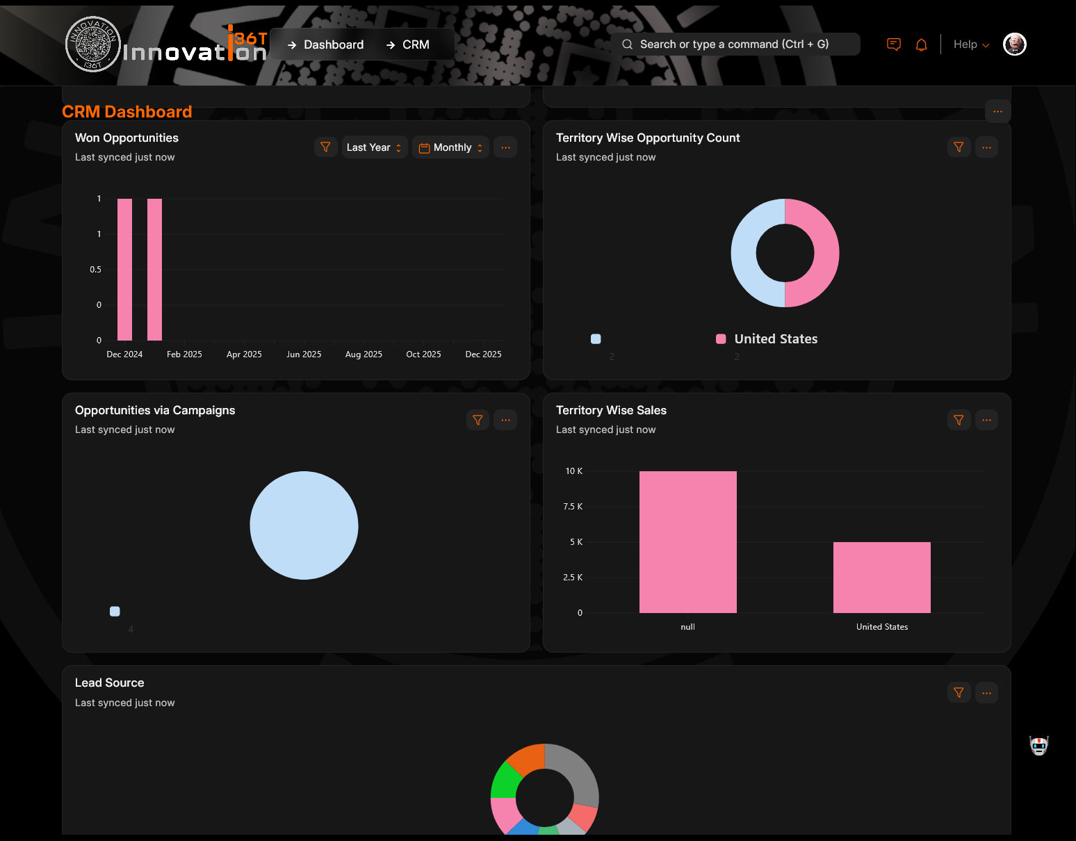The width and height of the screenshot is (1076, 841).
Task: Open the Last Year period dropdown
Action: (x=374, y=147)
